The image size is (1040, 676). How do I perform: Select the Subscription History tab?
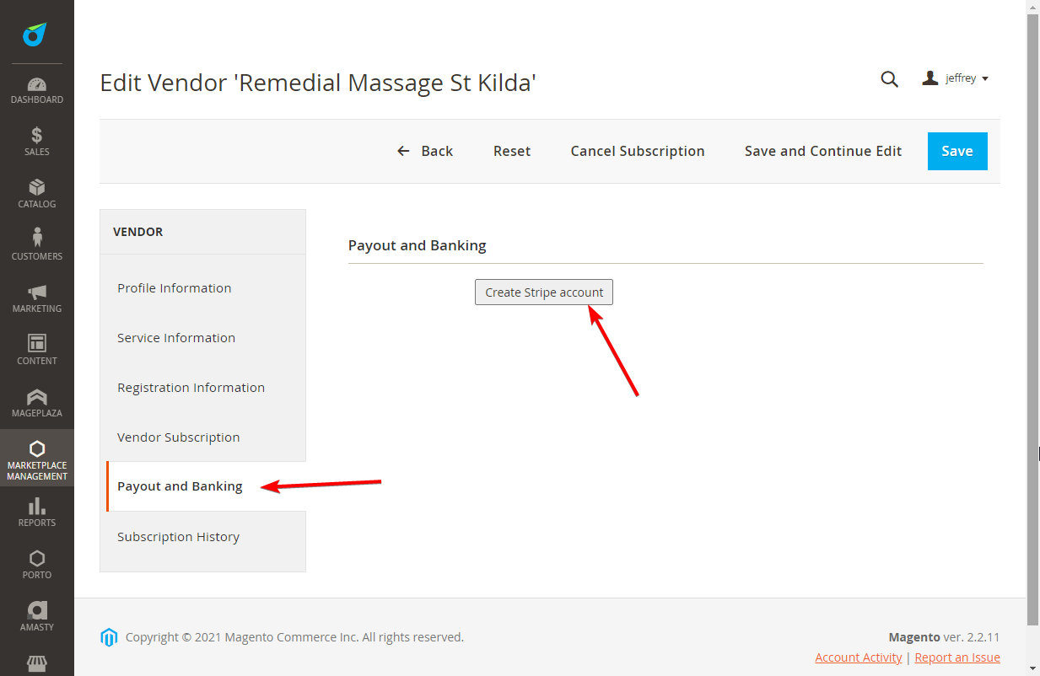(202, 537)
